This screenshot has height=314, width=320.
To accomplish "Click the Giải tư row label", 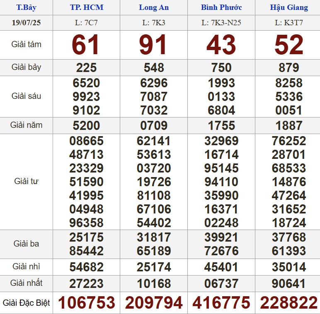I will [26, 181].
